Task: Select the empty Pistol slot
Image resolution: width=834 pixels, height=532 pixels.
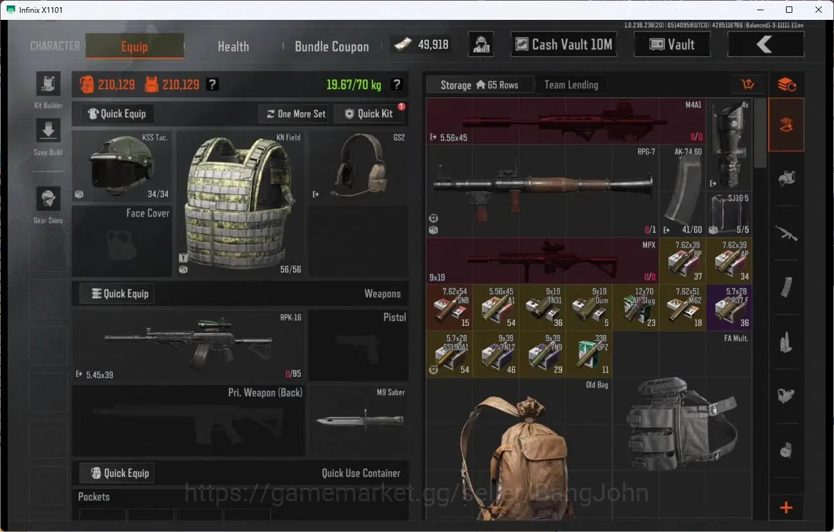Action: (358, 345)
